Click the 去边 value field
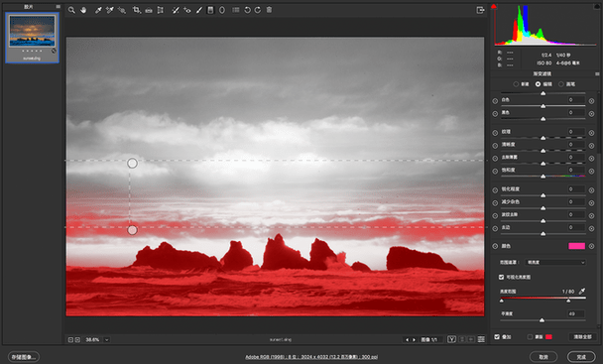This screenshot has height=364, width=603. (x=576, y=227)
